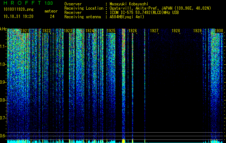226x143 pixels.
Task: Select the filename 1010311920.png
Action: click(19, 9)
